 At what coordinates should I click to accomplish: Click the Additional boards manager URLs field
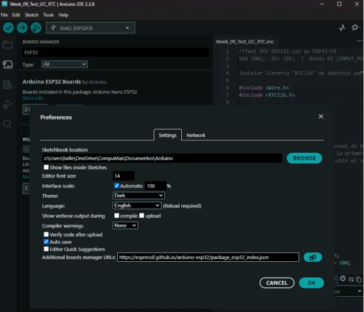click(208, 257)
